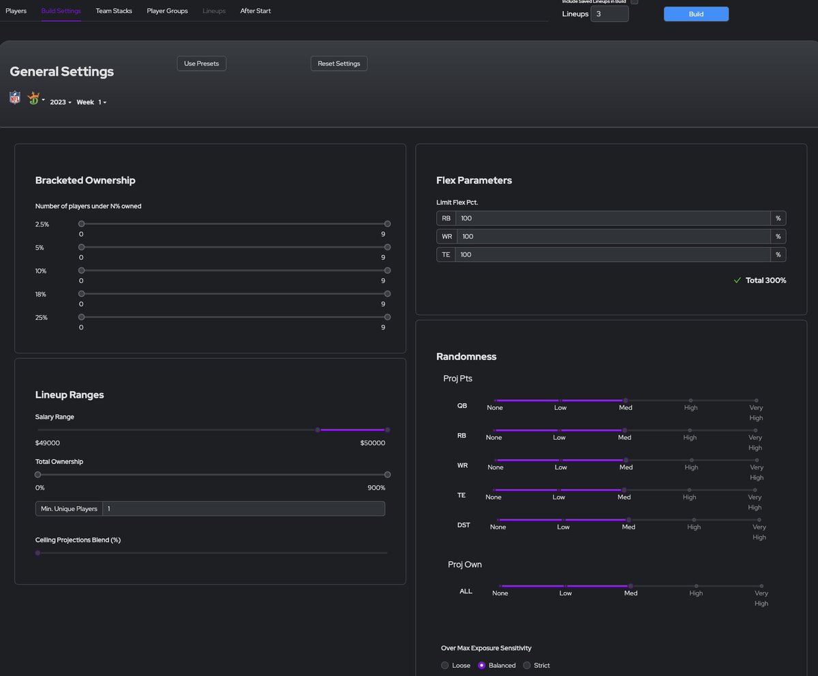Open the site selector next to DraftKings logo
818x676 pixels.
pyautogui.click(x=43, y=98)
